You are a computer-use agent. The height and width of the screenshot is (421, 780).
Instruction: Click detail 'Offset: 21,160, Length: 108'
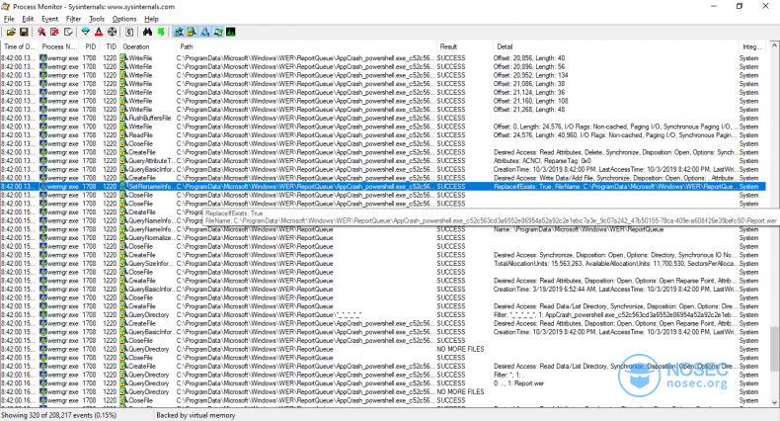pos(530,101)
